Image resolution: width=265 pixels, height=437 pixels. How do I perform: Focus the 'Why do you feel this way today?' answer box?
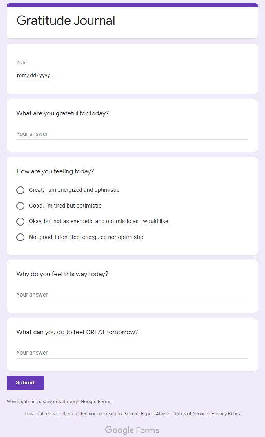(132, 295)
